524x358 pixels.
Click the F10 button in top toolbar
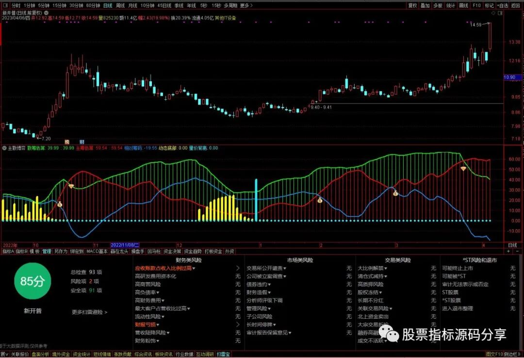point(476,6)
